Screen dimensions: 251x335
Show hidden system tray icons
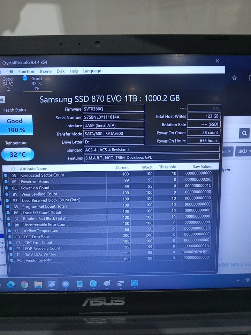click(x=238, y=281)
